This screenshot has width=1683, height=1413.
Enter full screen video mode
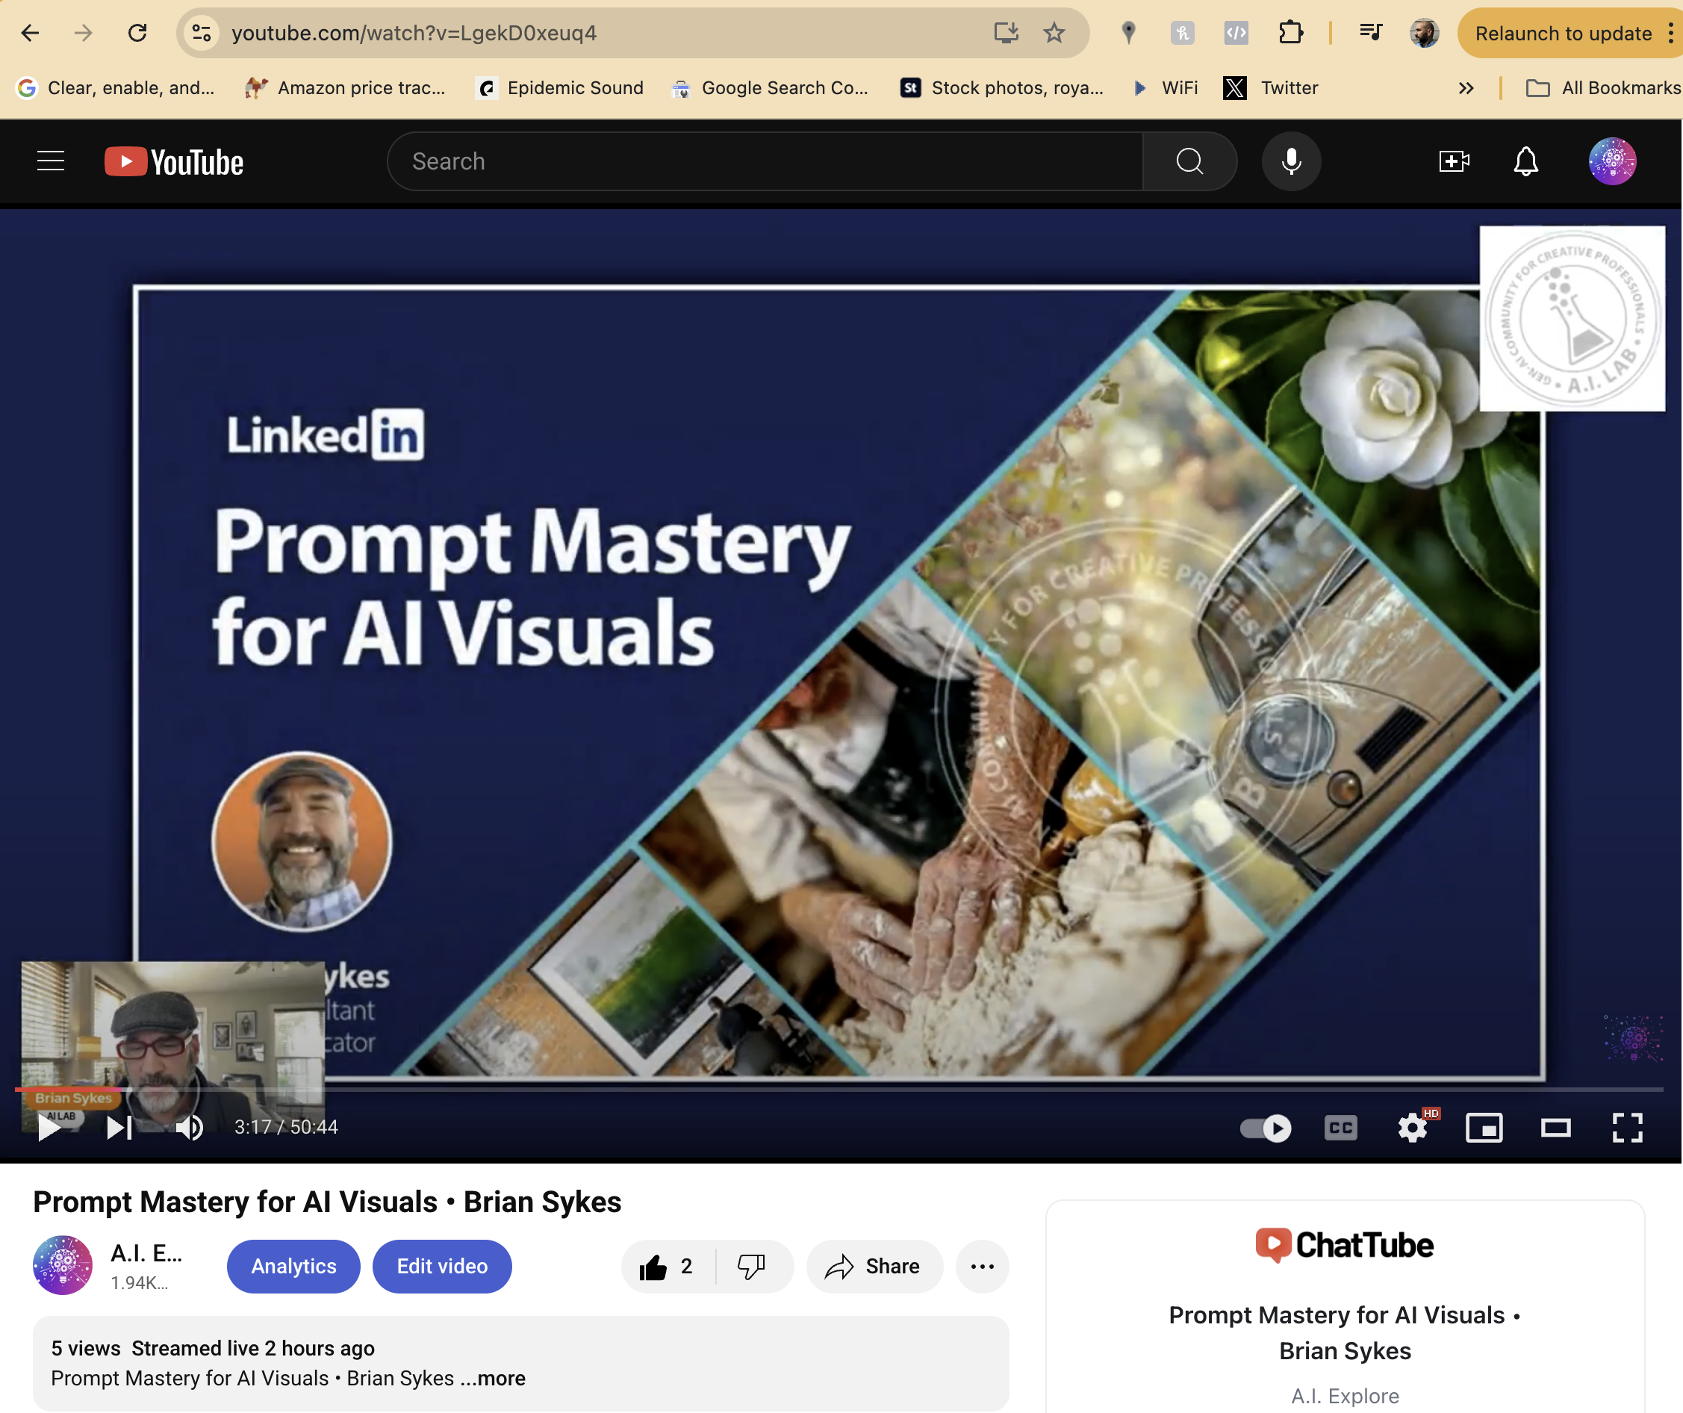click(1627, 1128)
